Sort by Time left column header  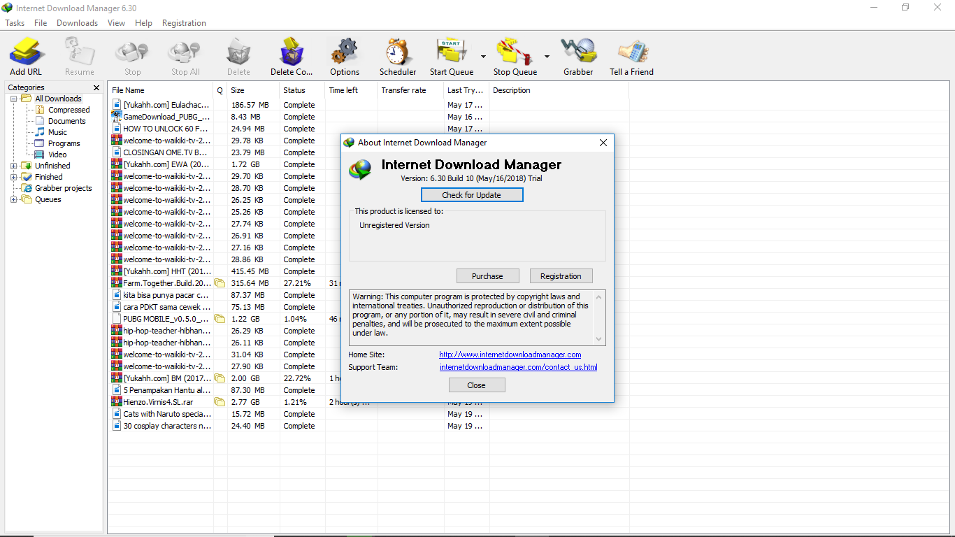point(351,90)
